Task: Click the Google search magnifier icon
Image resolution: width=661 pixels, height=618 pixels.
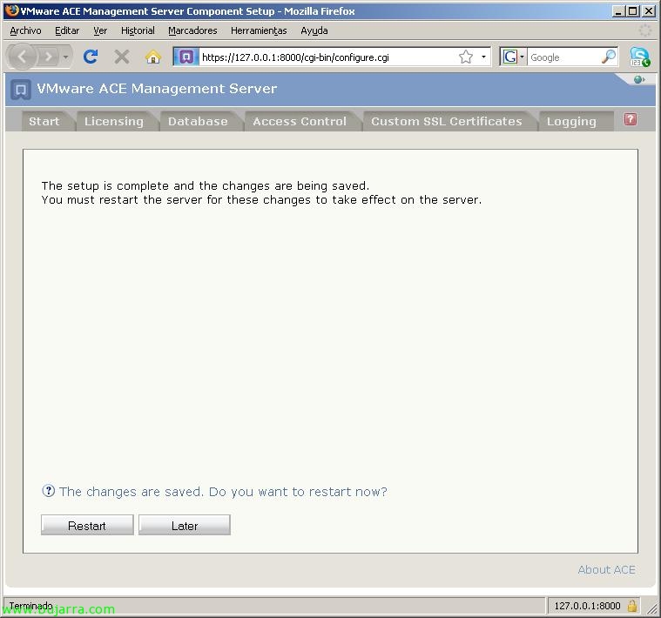Action: tap(608, 57)
